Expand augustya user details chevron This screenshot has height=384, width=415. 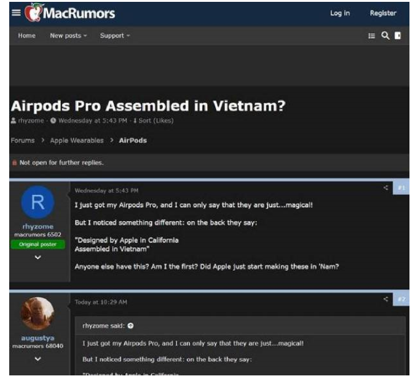[x=38, y=359]
